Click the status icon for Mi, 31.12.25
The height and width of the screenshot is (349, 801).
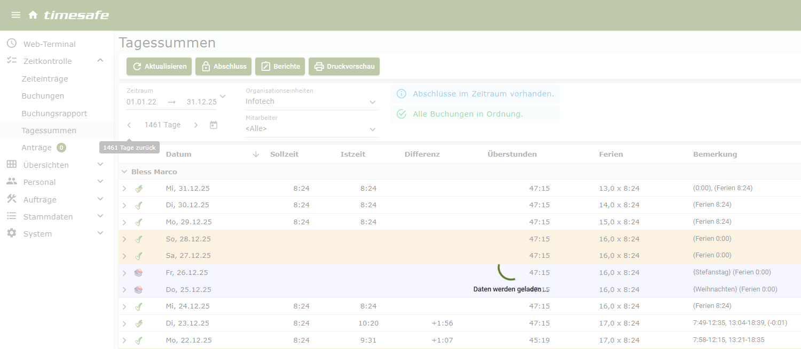coord(139,188)
